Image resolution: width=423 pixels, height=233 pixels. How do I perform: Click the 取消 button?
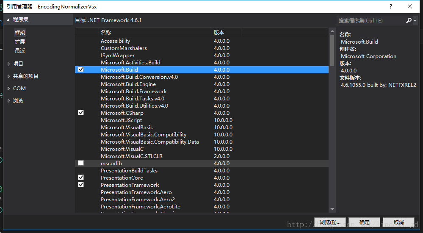click(398, 222)
